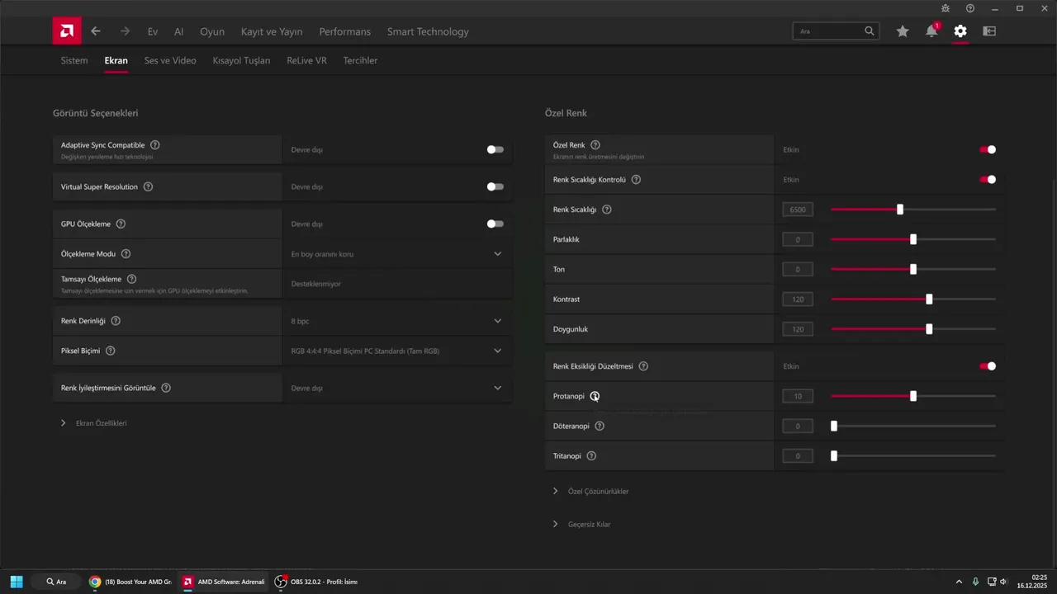Show help for Virtual Super Resolution
Screen dimensions: 1057x594
click(148, 186)
